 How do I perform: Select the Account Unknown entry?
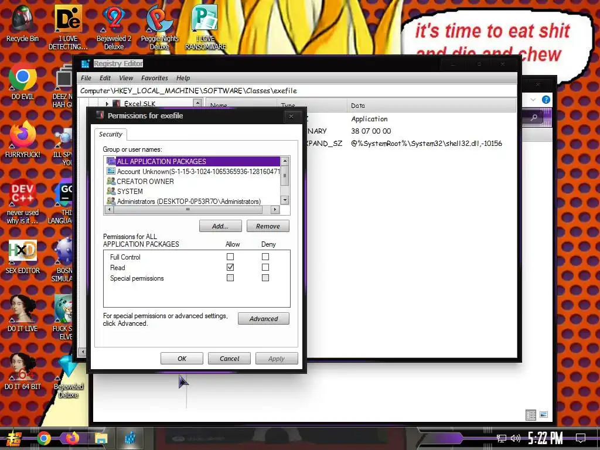(193, 172)
